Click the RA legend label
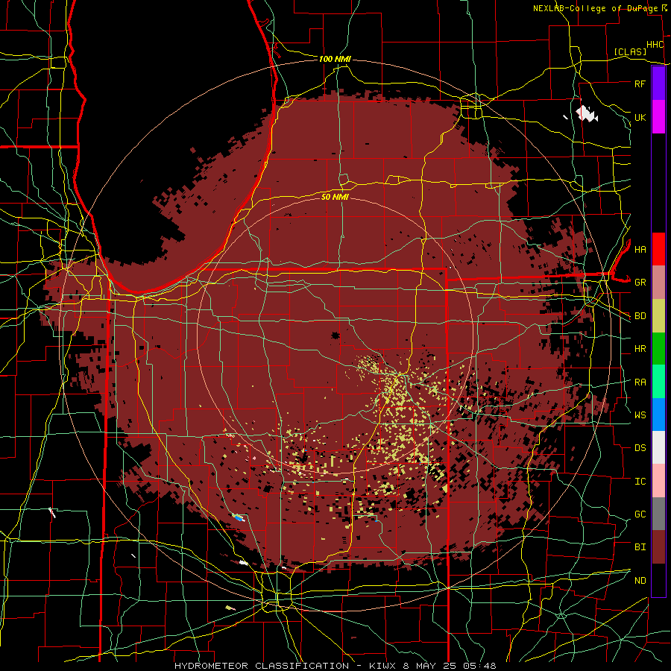Image resolution: width=671 pixels, height=671 pixels. coord(640,382)
